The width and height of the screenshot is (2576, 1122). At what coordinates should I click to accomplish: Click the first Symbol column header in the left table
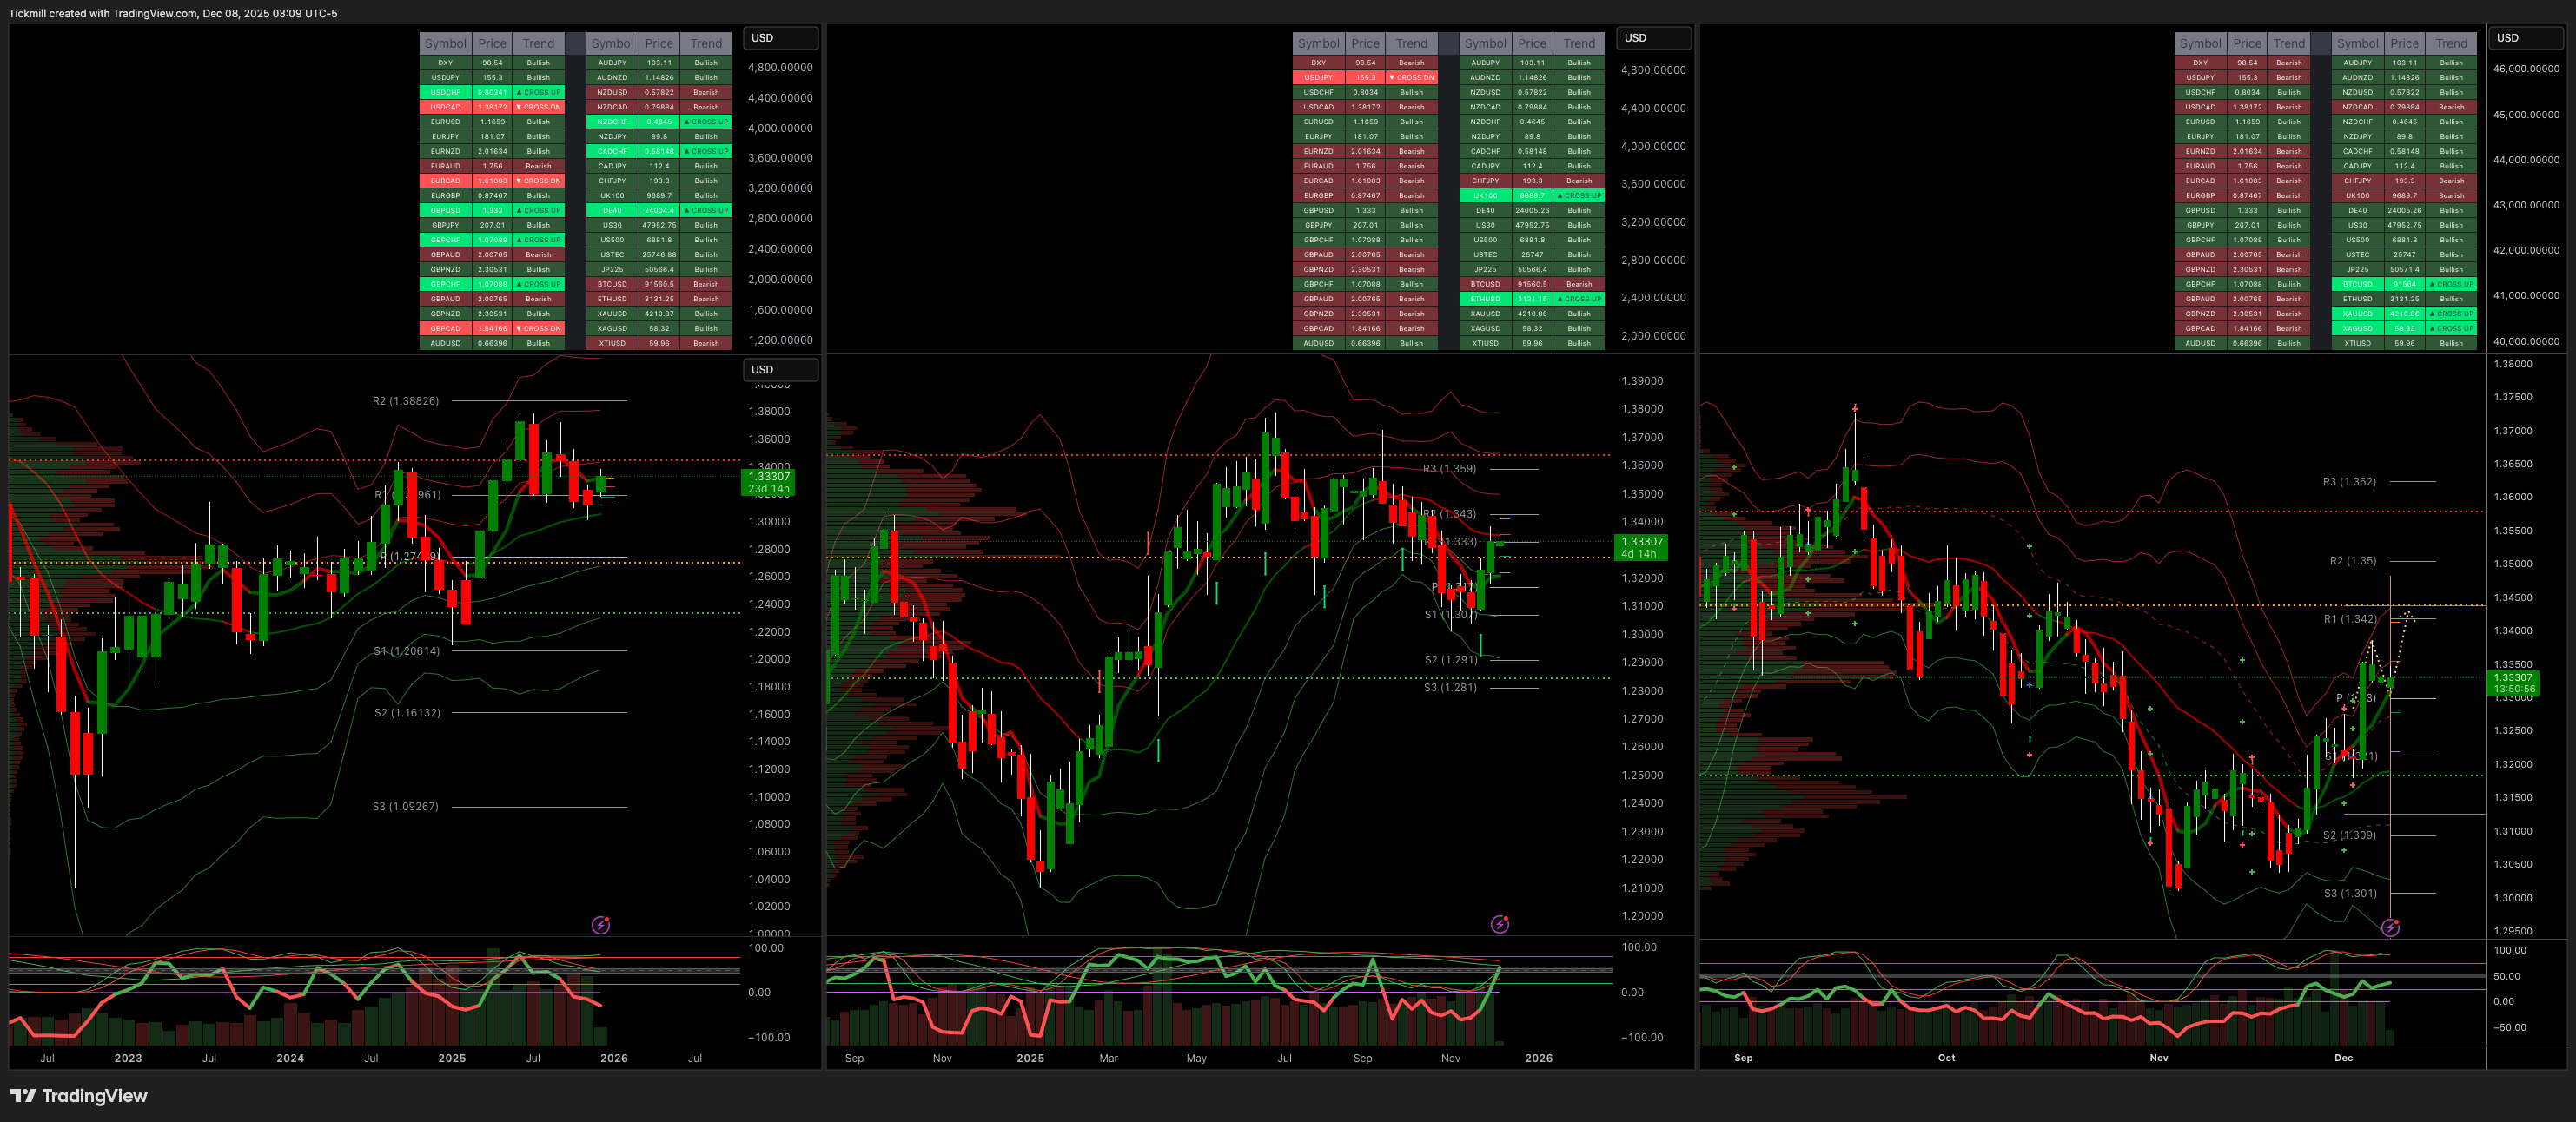(445, 43)
